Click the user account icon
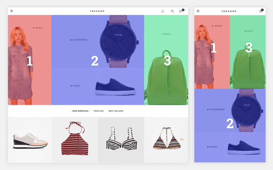 [x=163, y=11]
